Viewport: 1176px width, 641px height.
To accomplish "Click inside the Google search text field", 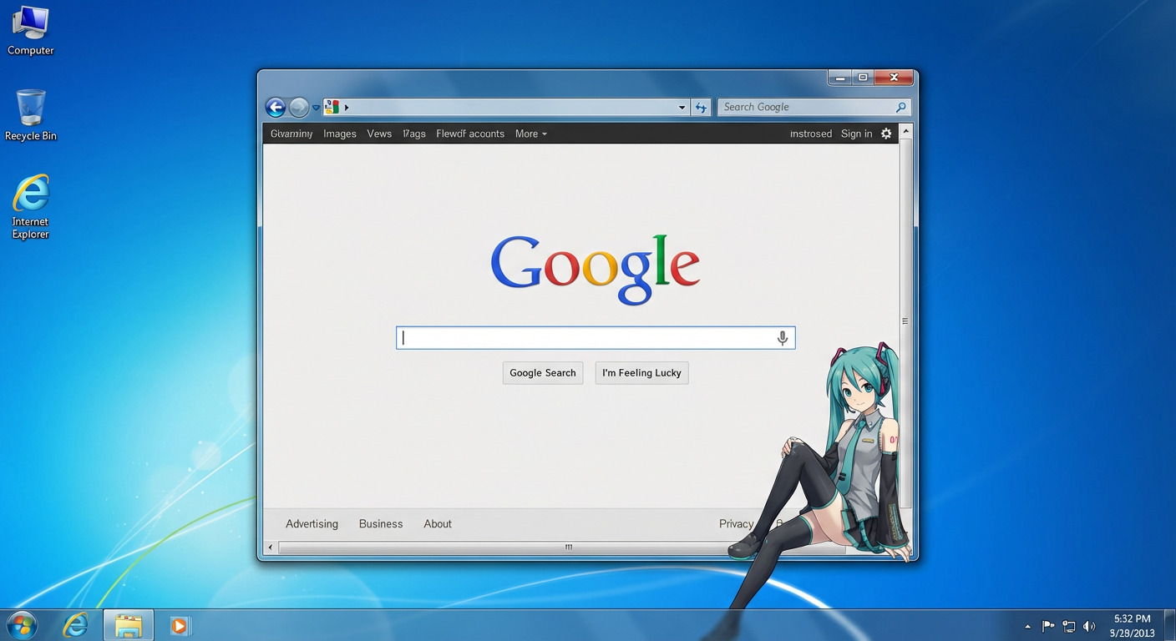I will click(x=585, y=338).
